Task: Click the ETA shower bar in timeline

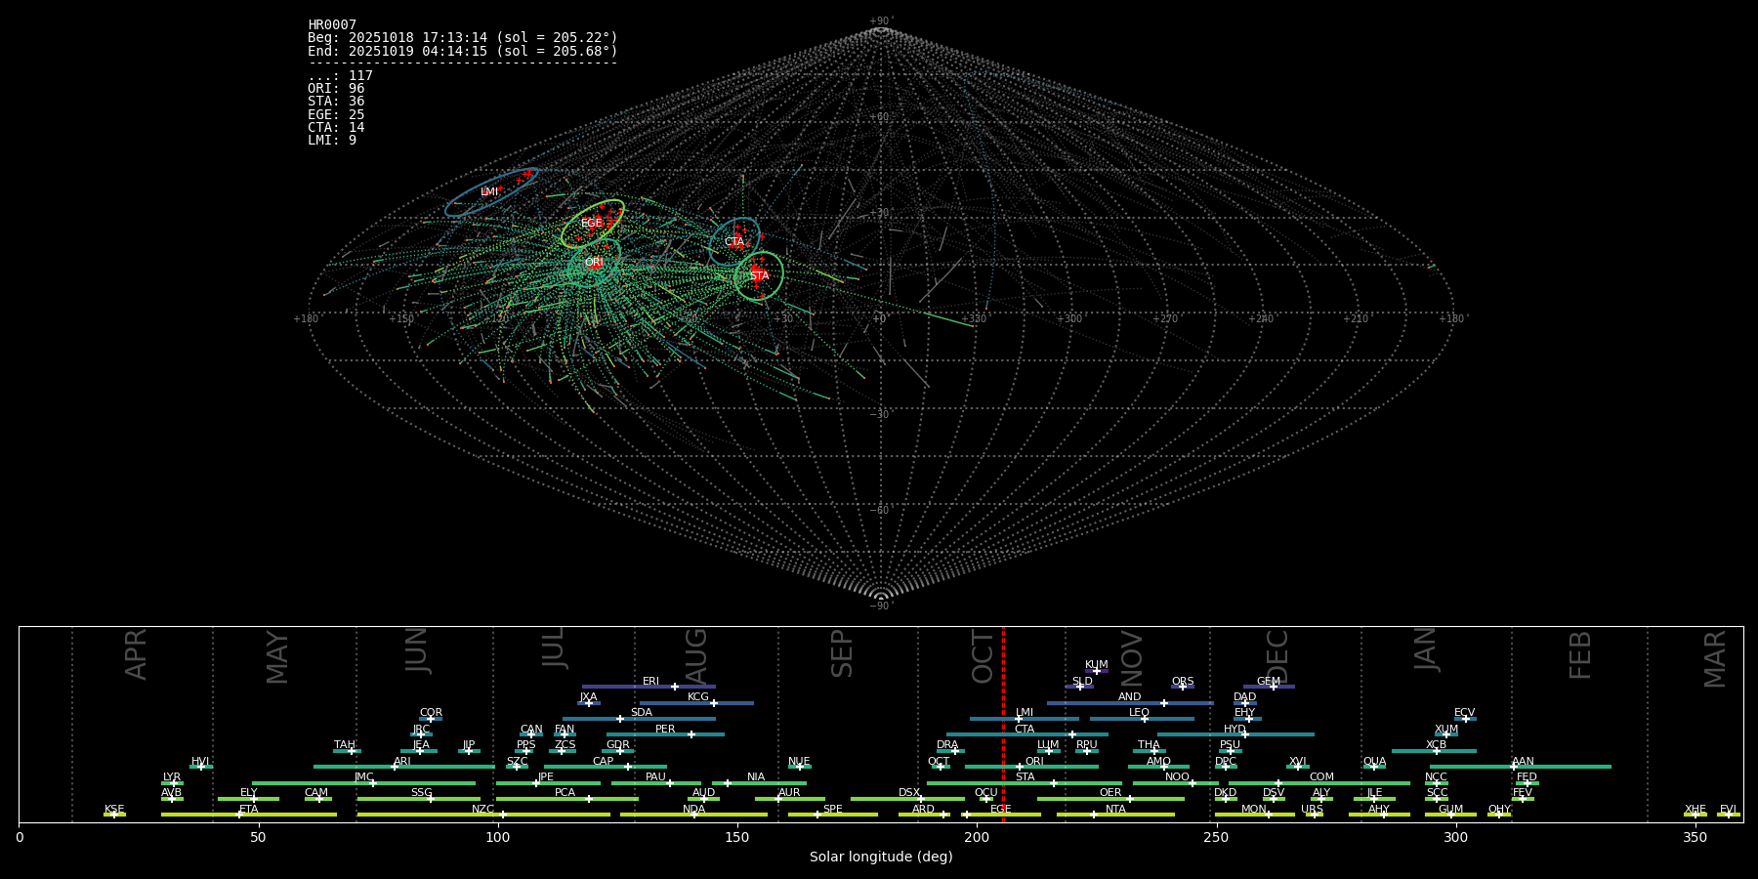Action: click(x=249, y=815)
